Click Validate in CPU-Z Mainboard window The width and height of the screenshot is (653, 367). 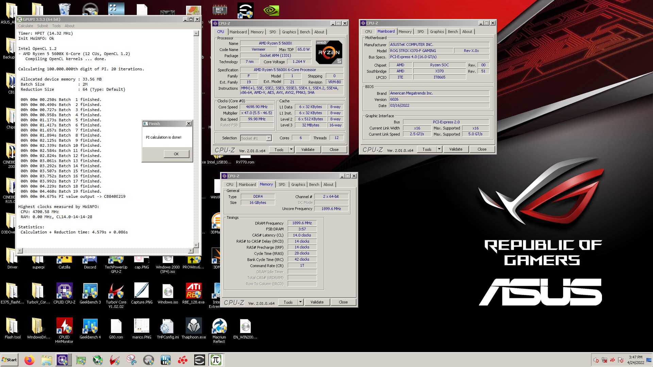click(x=456, y=149)
